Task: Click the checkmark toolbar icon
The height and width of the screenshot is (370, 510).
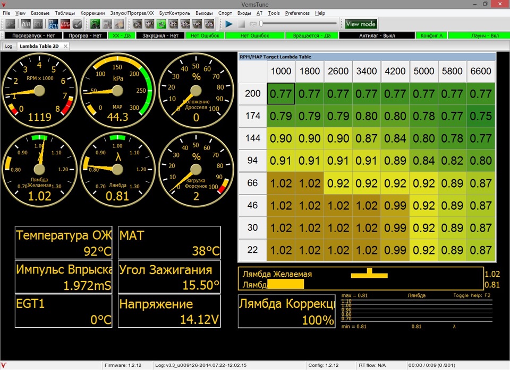Action: [x=77, y=24]
